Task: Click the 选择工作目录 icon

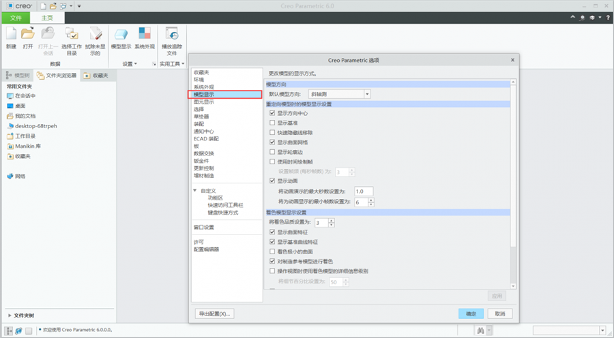Action: click(72, 33)
